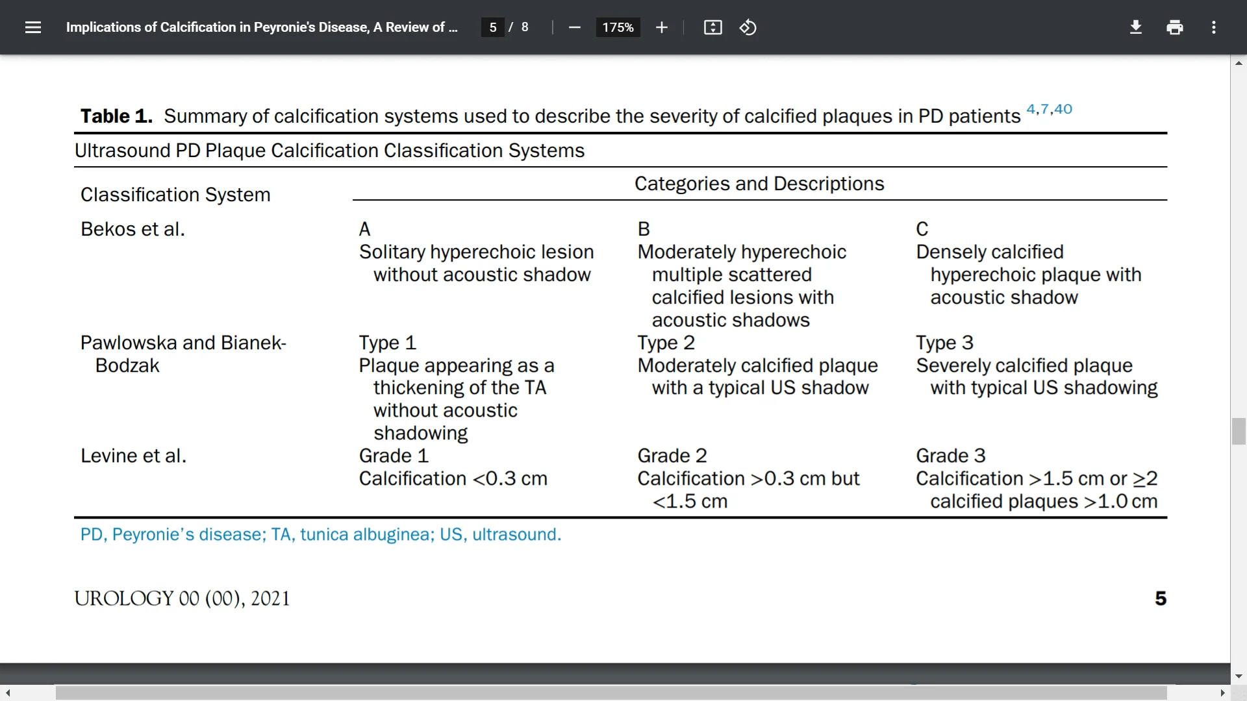1247x701 pixels.
Task: Click the 'Grade 1' cell
Action: [x=394, y=456]
